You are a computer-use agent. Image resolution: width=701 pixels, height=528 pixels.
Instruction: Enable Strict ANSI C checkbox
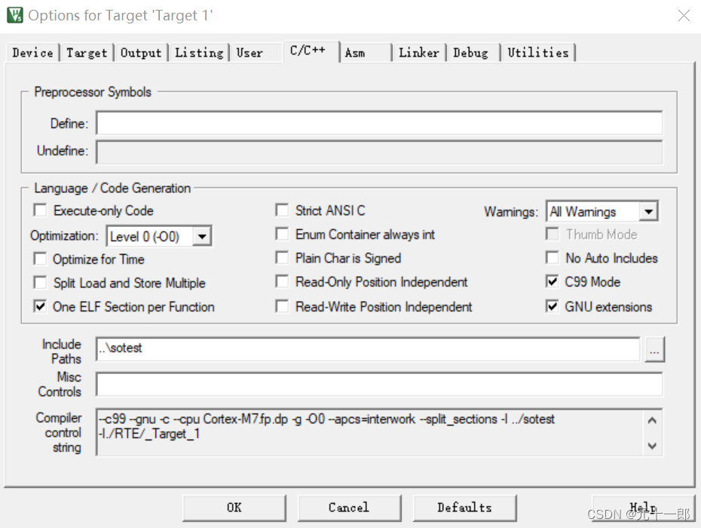point(282,210)
